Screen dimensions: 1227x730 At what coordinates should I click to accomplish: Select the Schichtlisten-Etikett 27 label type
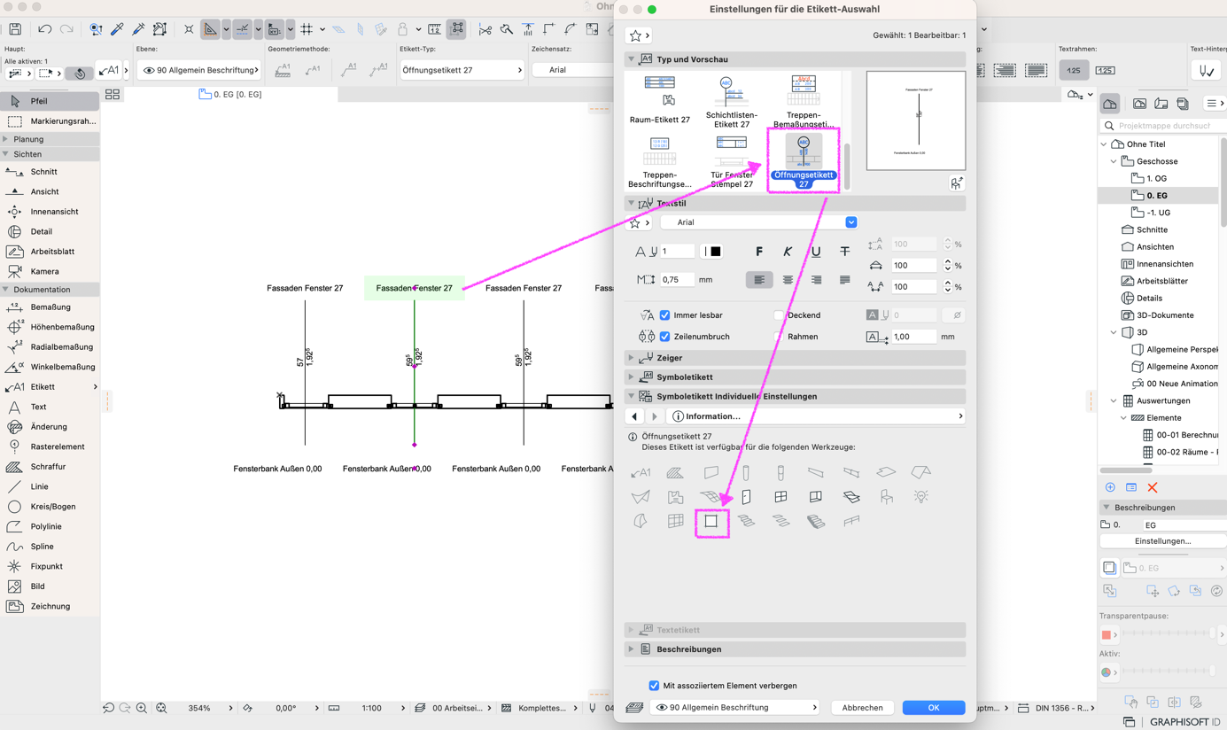click(x=732, y=102)
